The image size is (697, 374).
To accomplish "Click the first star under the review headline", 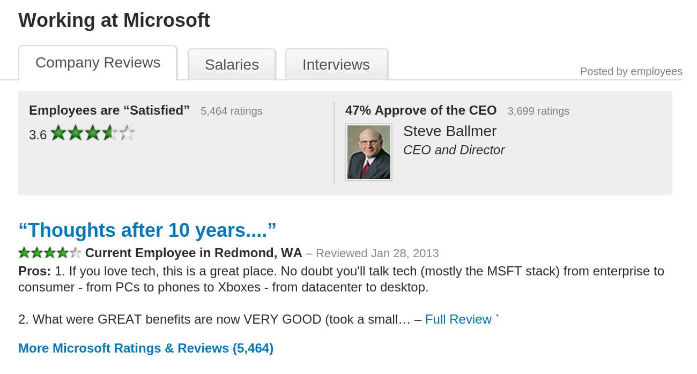I will 24,252.
